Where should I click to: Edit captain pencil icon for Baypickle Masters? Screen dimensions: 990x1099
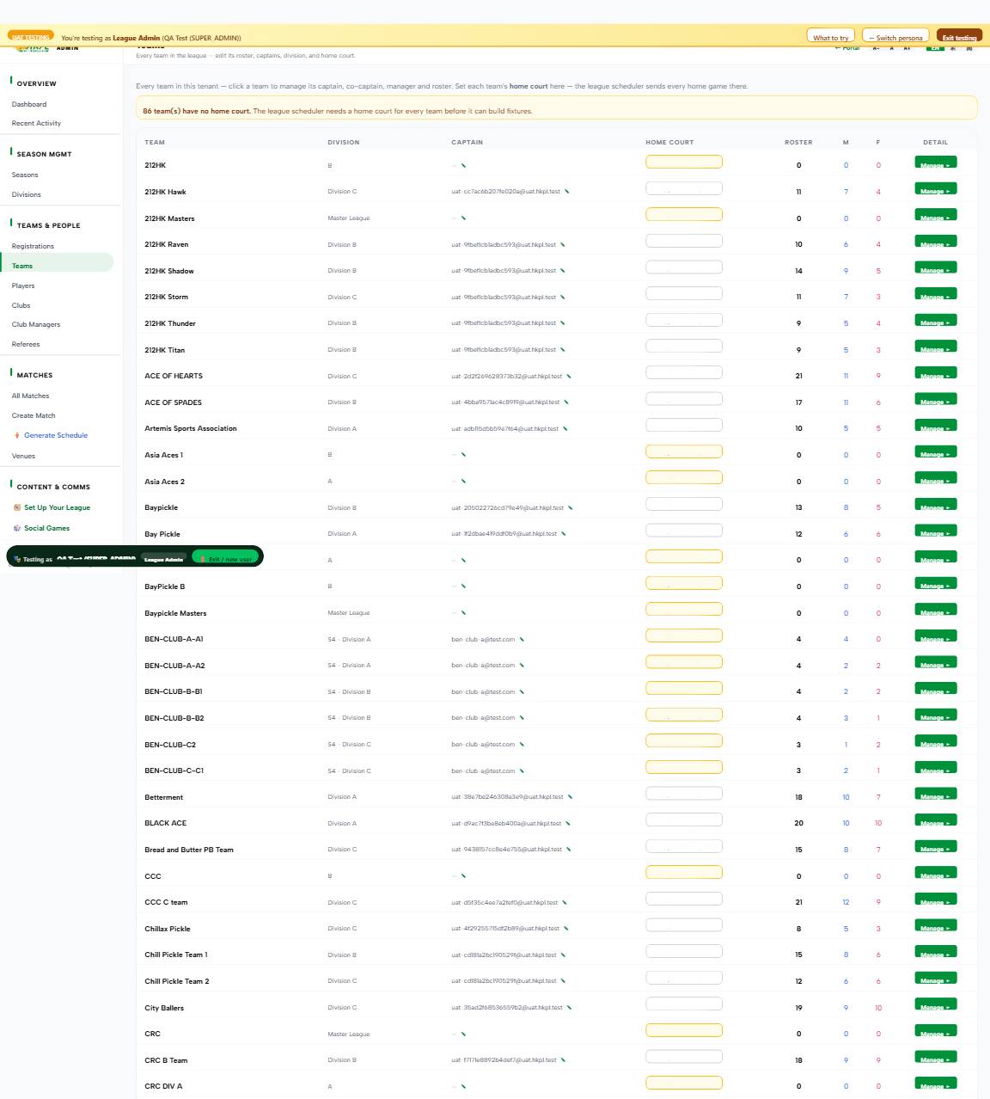coord(463,613)
